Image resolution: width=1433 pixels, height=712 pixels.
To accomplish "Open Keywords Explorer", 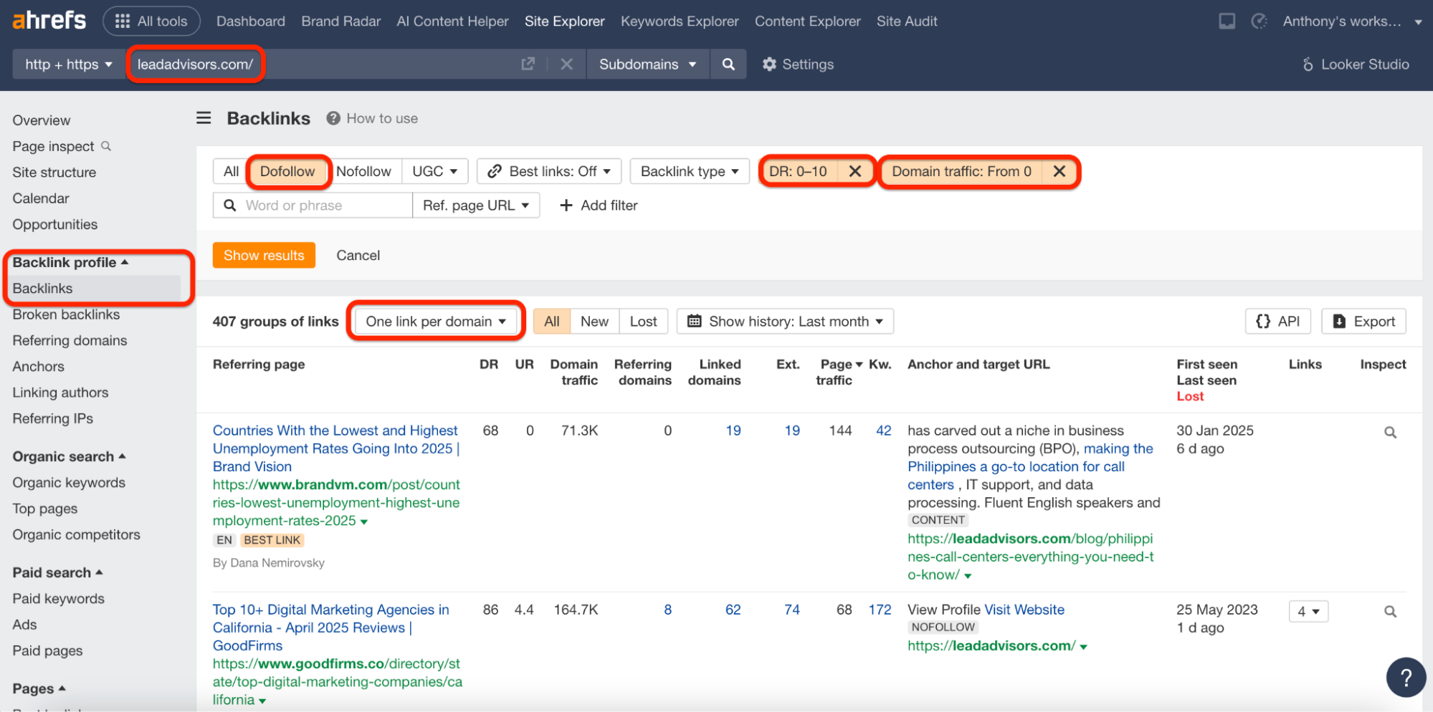I will pyautogui.click(x=680, y=21).
